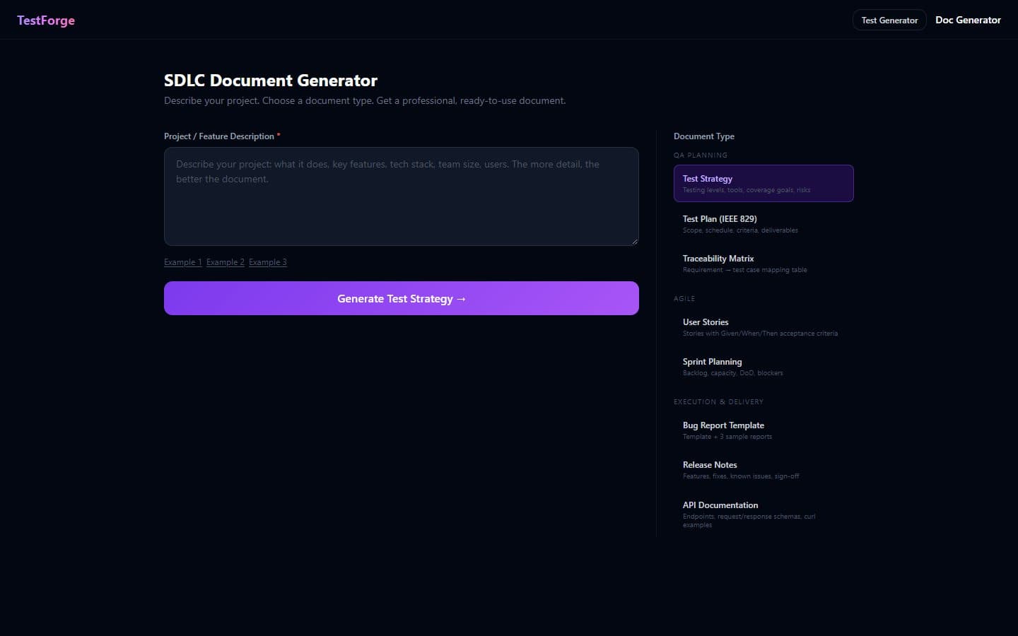
Task: Click the EXECUTION & DELIVERY section label
Action: click(718, 402)
